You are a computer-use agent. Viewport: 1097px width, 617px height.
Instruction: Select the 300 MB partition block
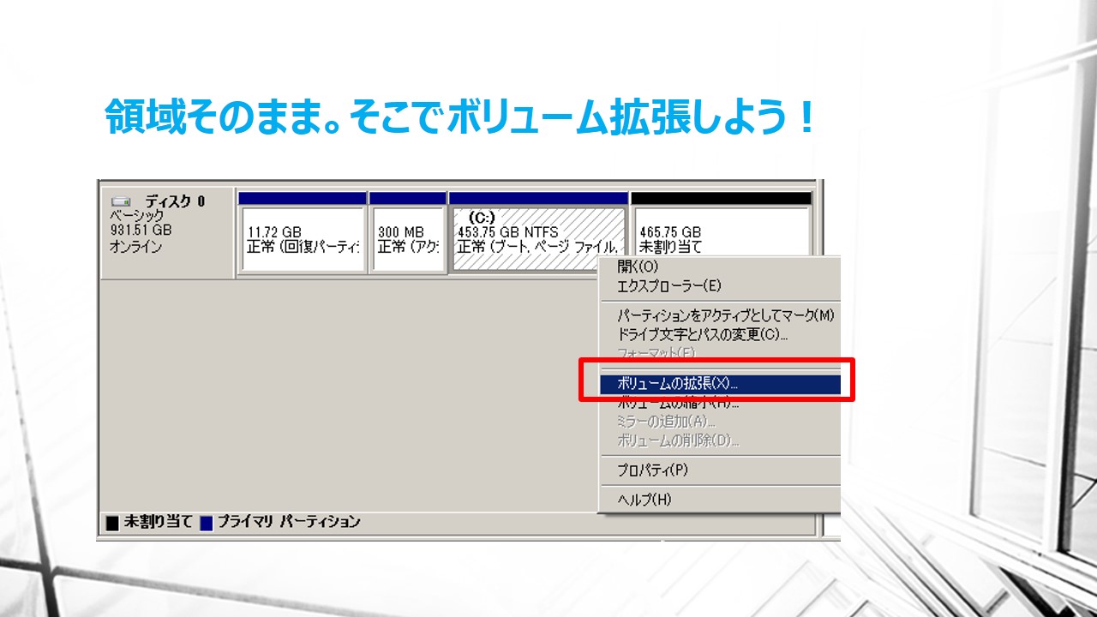pos(408,239)
